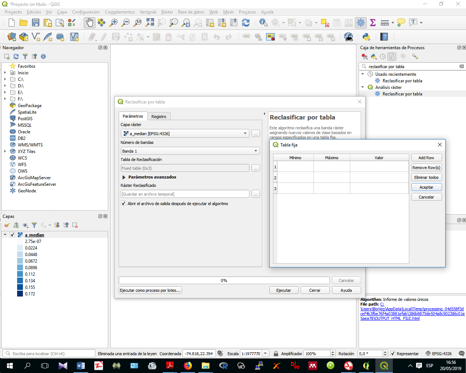This screenshot has height=373, width=466.
Task: Click the feather-shaped new SpatiaLite layer icon
Action: [x=48, y=37]
